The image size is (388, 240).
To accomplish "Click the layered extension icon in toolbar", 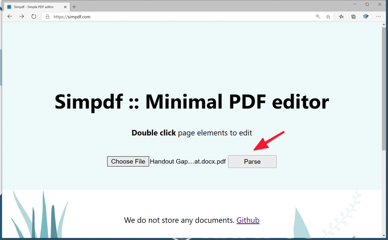I will (x=366, y=17).
